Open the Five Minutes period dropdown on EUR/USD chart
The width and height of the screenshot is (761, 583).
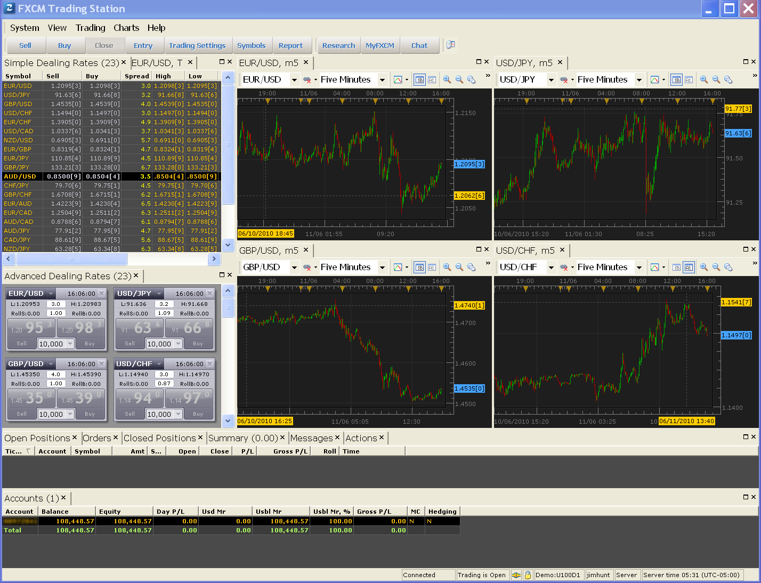[x=382, y=80]
